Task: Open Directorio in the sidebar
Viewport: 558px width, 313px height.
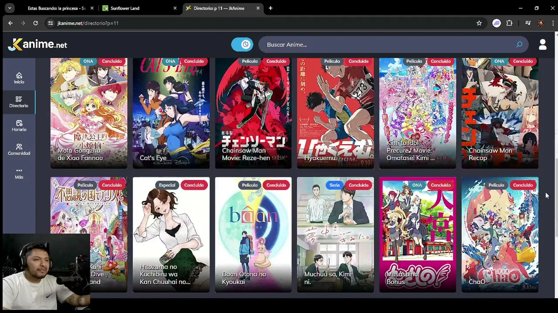Action: tap(19, 102)
